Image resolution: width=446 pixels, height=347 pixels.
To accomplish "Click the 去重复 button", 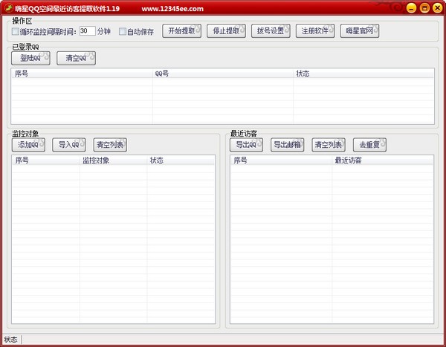I will pyautogui.click(x=369, y=144).
